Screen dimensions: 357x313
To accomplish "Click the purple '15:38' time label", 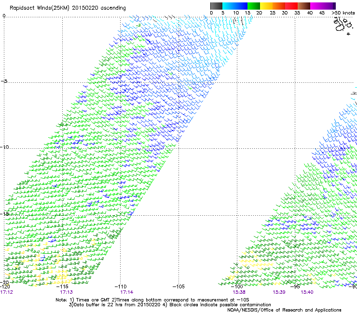I will click(x=239, y=292).
